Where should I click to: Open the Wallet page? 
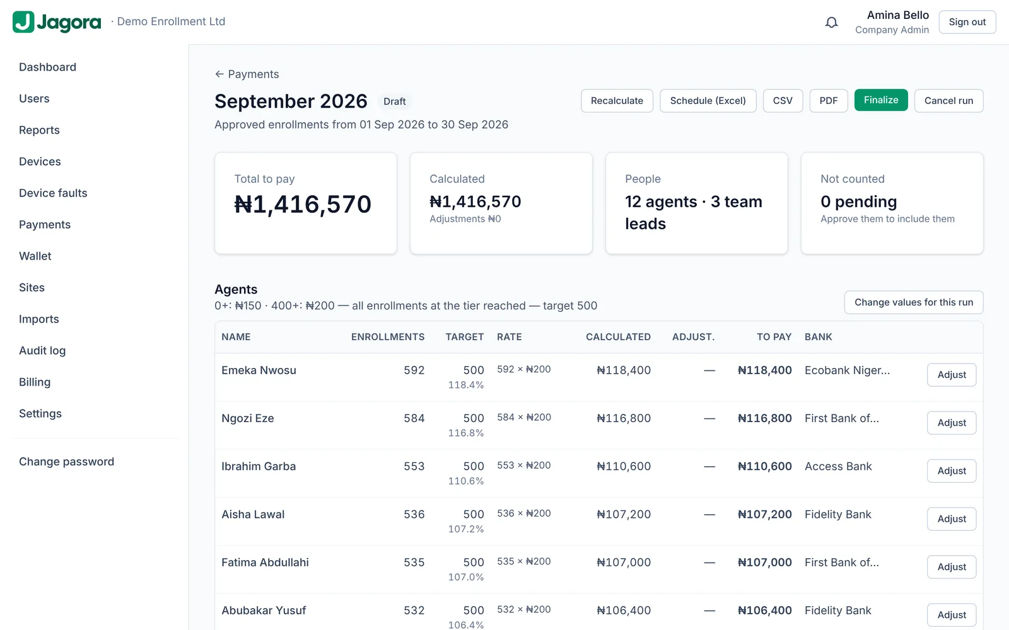click(x=35, y=256)
